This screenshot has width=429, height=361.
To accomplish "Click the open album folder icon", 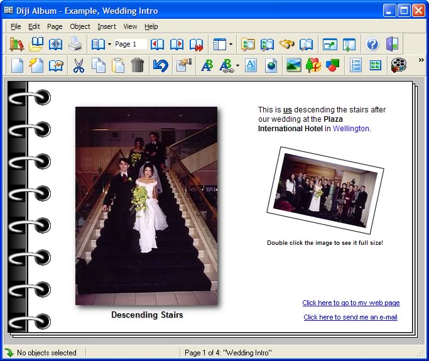I will tap(36, 44).
